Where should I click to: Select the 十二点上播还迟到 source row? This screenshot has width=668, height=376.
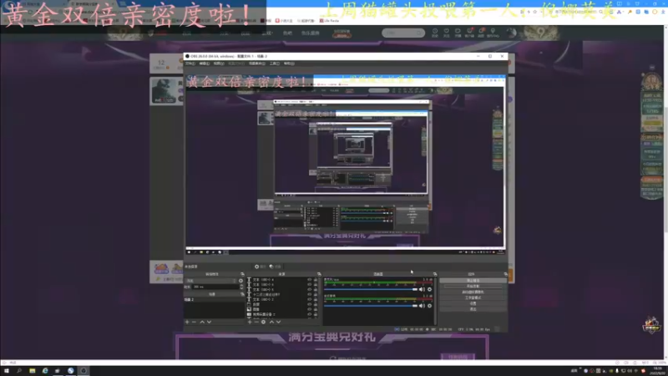tap(283, 295)
